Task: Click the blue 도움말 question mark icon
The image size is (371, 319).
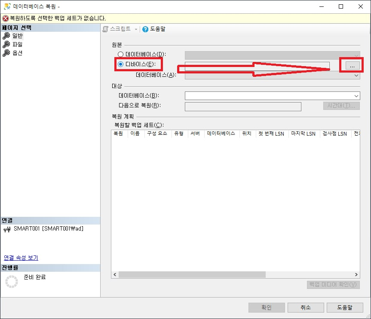Action: (145, 29)
